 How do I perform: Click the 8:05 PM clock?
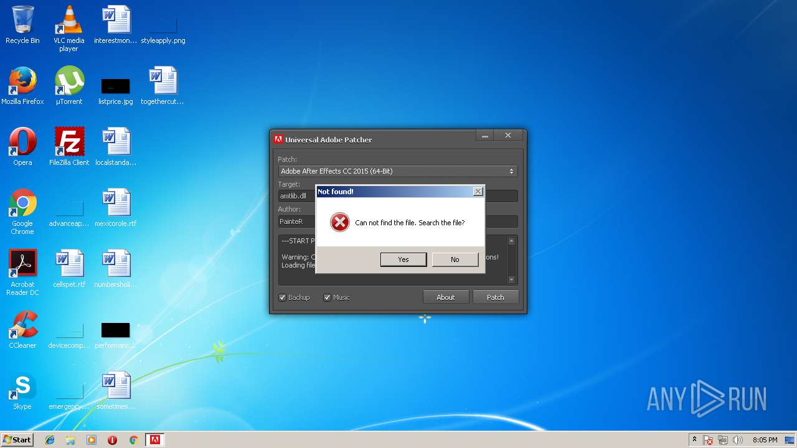tap(765, 440)
